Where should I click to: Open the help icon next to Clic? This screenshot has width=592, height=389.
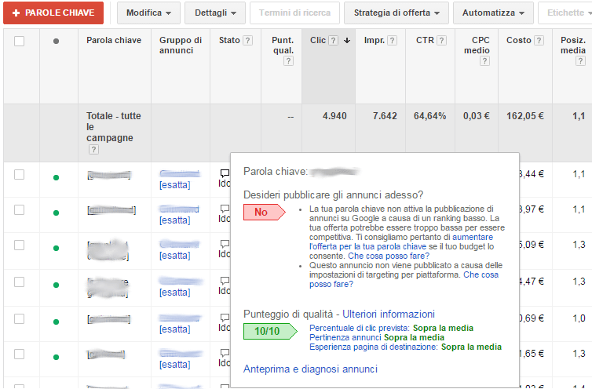(334, 40)
